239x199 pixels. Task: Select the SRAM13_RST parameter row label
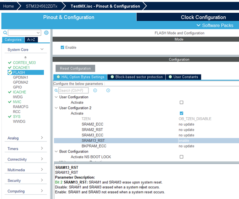(93, 141)
